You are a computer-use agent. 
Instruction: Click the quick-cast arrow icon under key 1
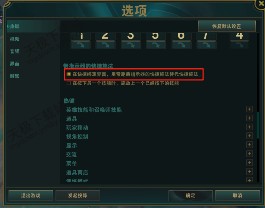[81, 45]
